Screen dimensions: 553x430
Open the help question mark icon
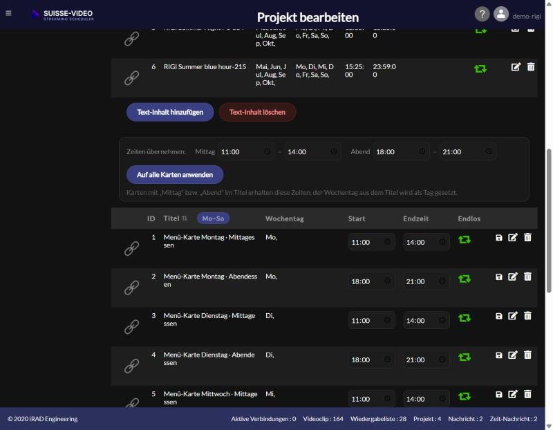coord(482,15)
